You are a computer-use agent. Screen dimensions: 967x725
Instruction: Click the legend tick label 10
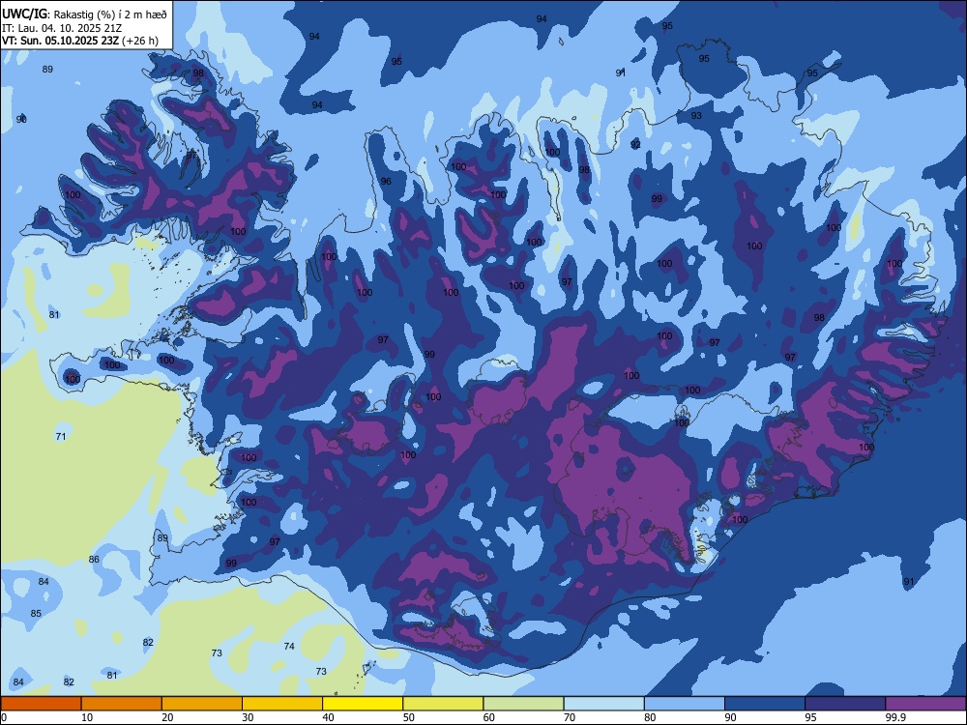[x=87, y=717]
